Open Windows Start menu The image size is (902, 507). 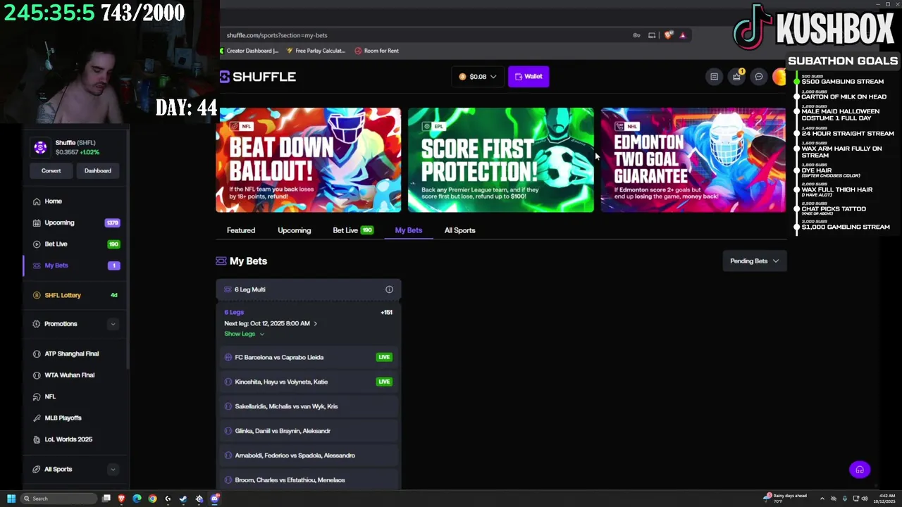pos(11,499)
